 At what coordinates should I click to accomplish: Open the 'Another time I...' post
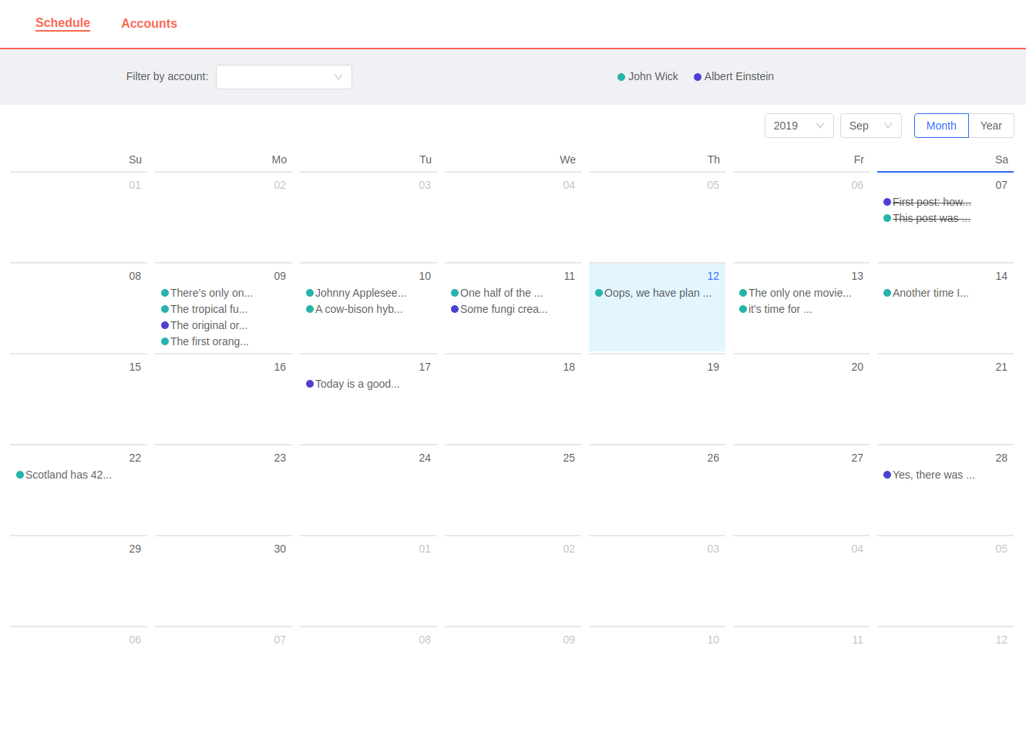tap(926, 293)
